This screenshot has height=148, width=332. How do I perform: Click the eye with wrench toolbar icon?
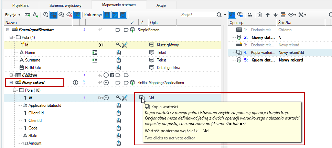pos(45,15)
